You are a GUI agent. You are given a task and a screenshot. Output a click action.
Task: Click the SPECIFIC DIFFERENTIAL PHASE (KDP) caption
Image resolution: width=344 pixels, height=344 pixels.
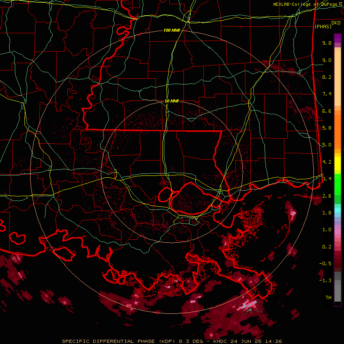[x=120, y=341]
